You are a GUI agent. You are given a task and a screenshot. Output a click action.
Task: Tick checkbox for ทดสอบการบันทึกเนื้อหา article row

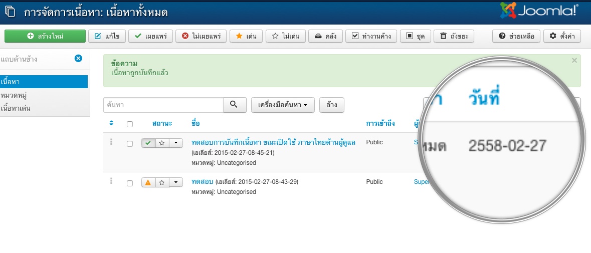tap(130, 144)
